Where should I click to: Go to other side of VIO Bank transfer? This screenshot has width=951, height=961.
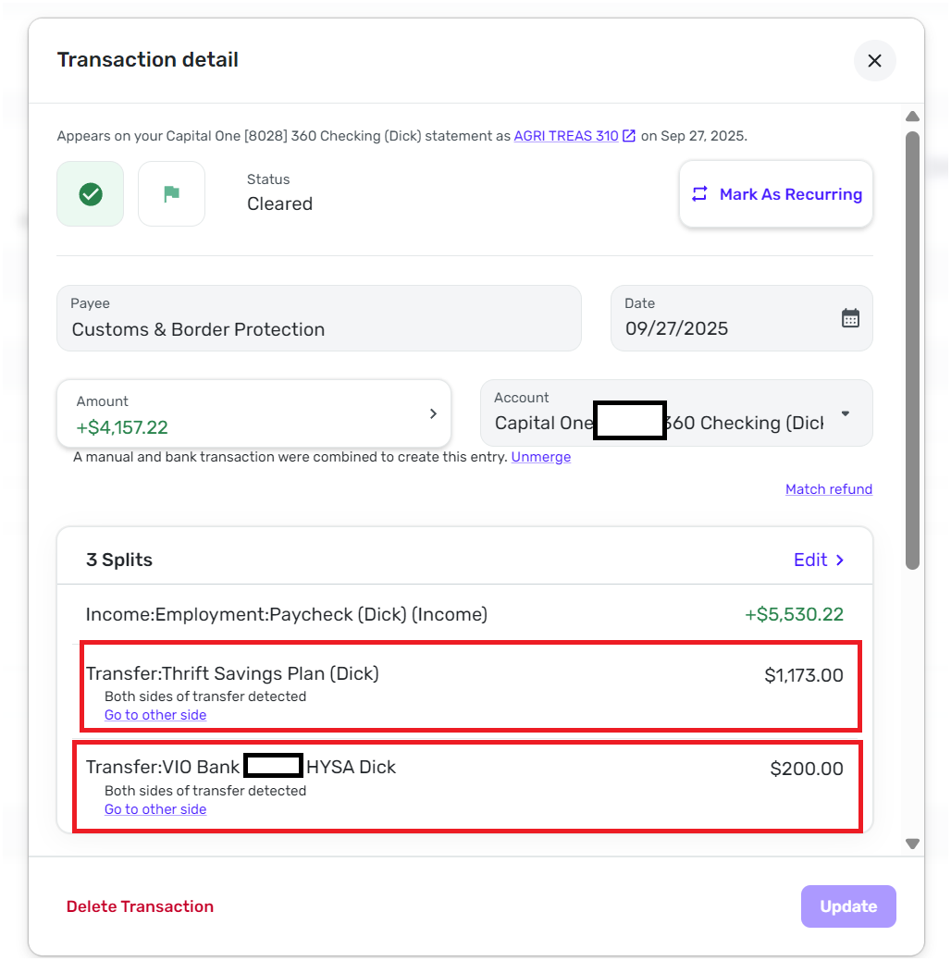pos(155,809)
